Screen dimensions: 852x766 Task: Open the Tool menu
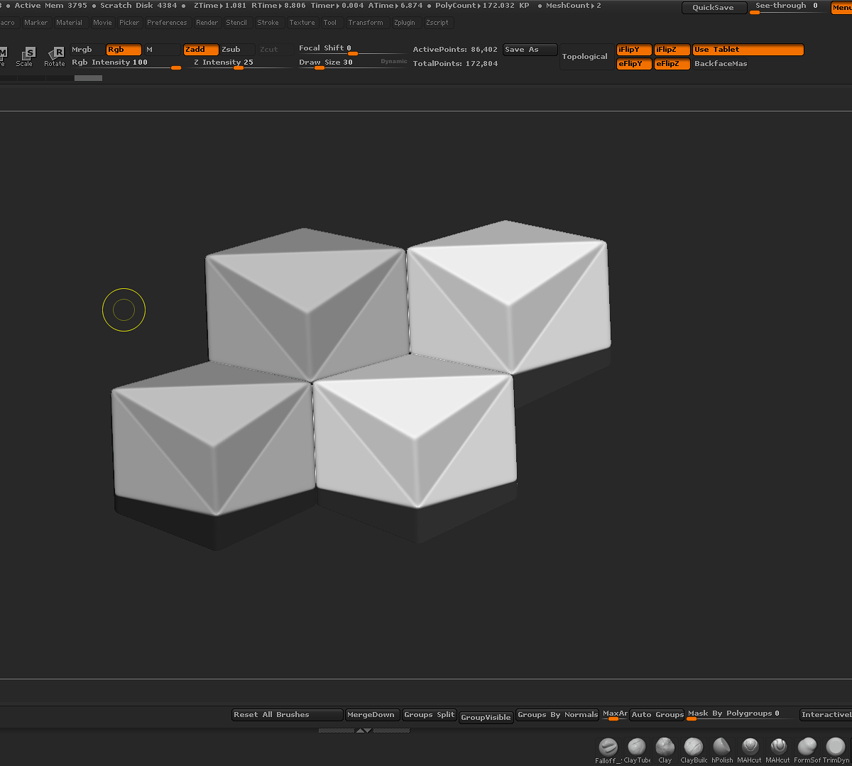pyautogui.click(x=330, y=23)
